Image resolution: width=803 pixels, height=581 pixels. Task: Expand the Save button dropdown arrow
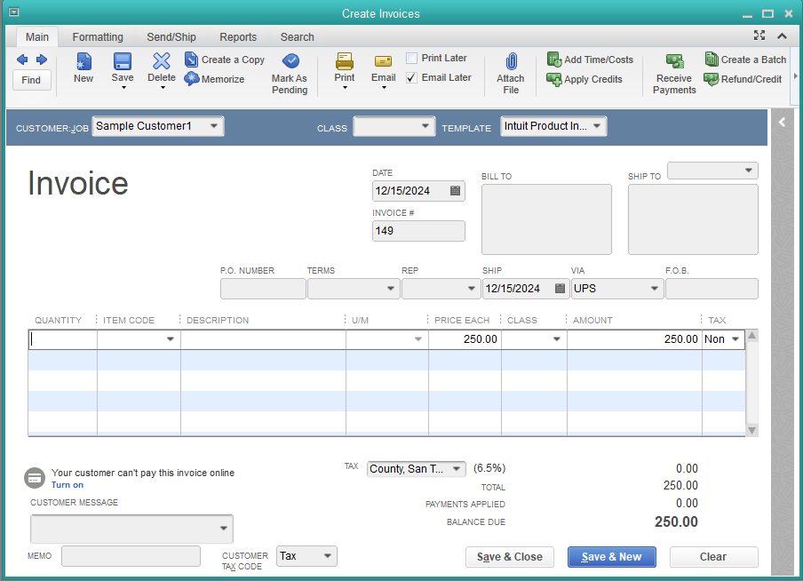click(123, 88)
